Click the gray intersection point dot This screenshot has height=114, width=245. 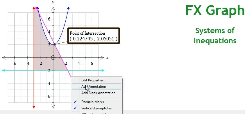[55, 44]
